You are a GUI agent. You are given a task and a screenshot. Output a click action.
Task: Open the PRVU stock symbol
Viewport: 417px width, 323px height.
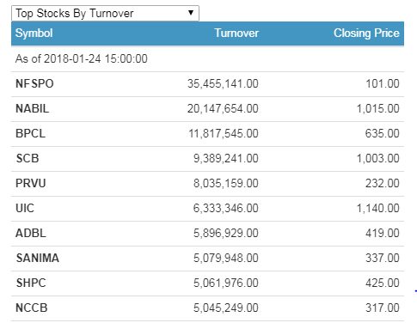(31, 183)
